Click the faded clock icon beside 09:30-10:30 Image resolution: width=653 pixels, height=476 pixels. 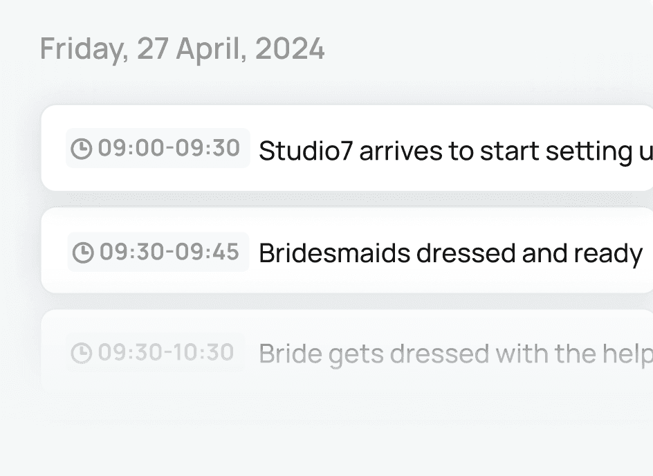point(81,353)
